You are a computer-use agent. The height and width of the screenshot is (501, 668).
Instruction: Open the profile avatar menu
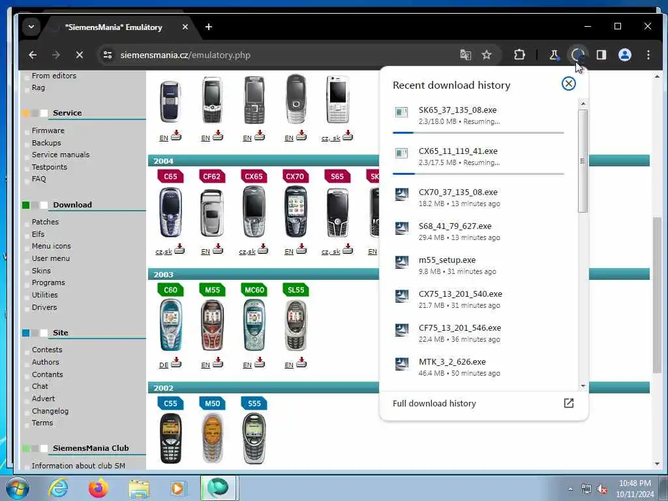[624, 55]
